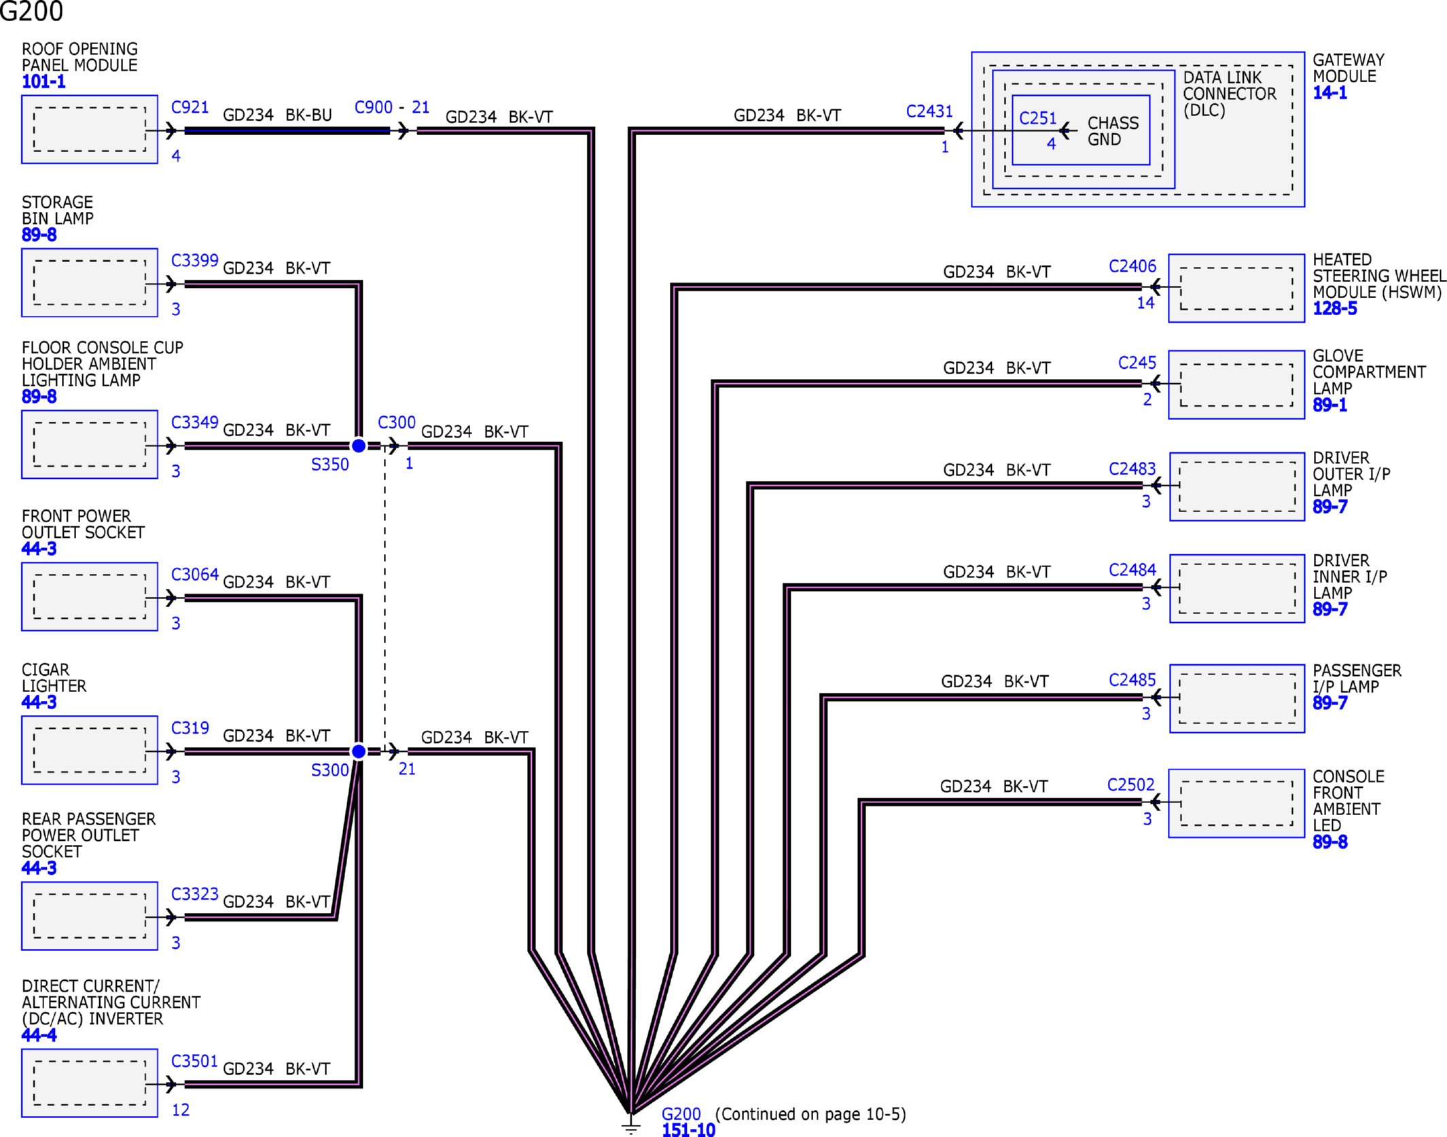Select the Glove Compartment Lamp component box
Screen dimensions: 1447x1137
pos(1236,384)
